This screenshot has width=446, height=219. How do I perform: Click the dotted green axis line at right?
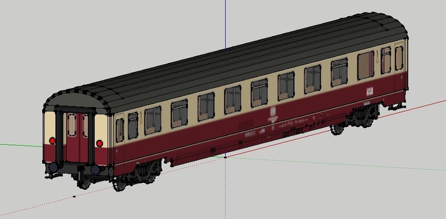[335, 164]
